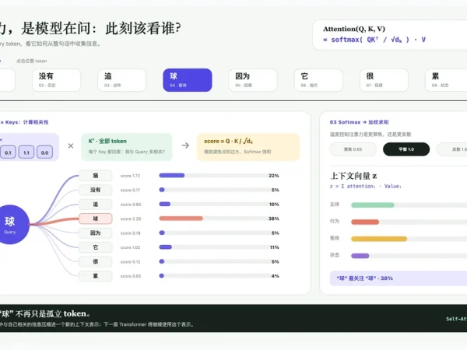Select the 没有 token card
467x350 pixels.
tap(56, 80)
